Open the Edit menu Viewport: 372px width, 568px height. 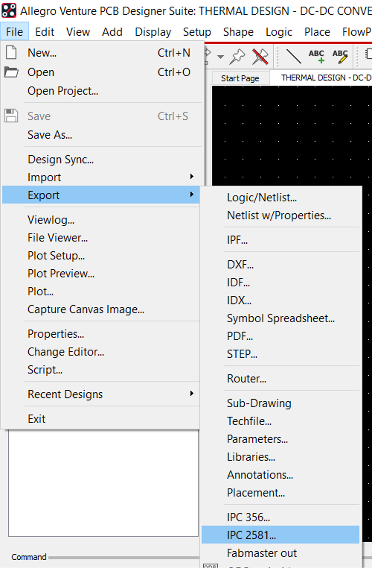pyautogui.click(x=45, y=32)
